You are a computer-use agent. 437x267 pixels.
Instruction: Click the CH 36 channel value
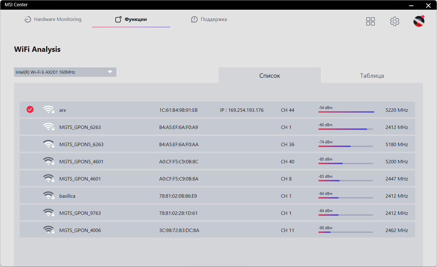[x=287, y=145]
